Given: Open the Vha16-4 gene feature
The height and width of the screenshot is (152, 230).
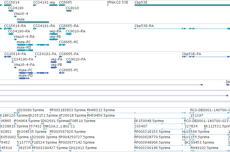Looking at the screenshot, I should click(15, 16).
